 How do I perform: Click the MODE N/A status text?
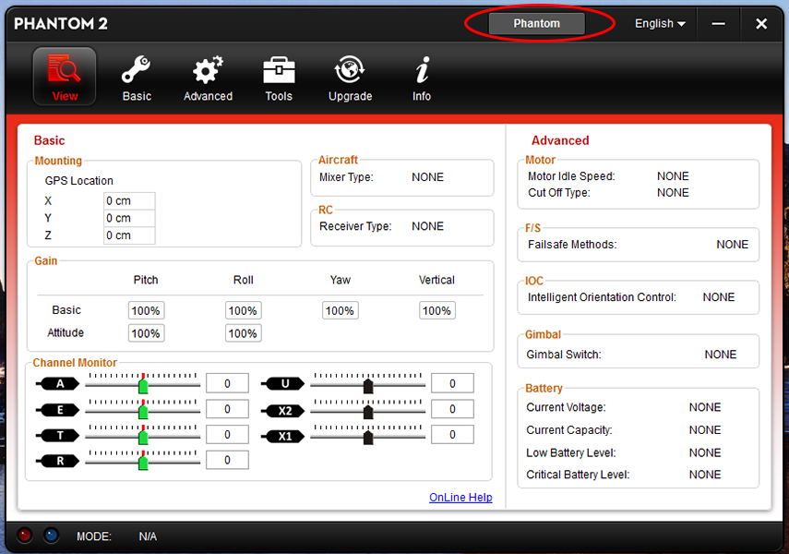coord(148,536)
